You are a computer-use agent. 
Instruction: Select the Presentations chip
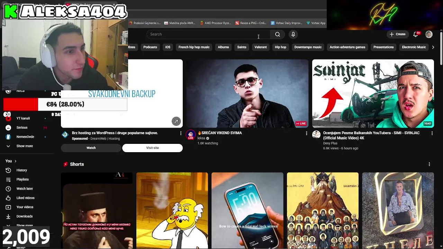[383, 47]
